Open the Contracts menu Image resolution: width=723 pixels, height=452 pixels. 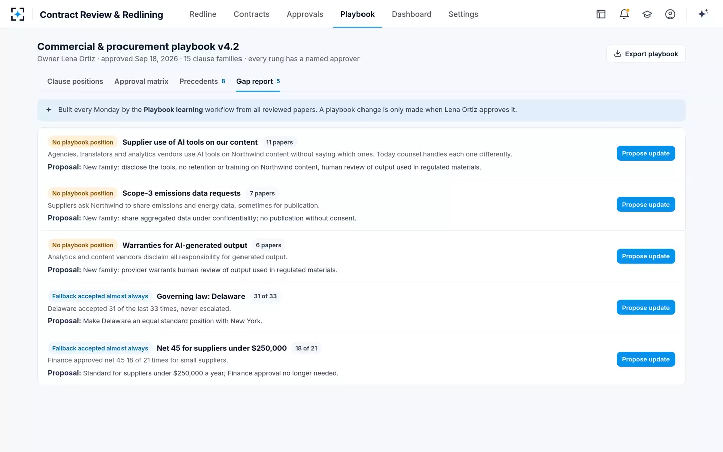point(252,14)
